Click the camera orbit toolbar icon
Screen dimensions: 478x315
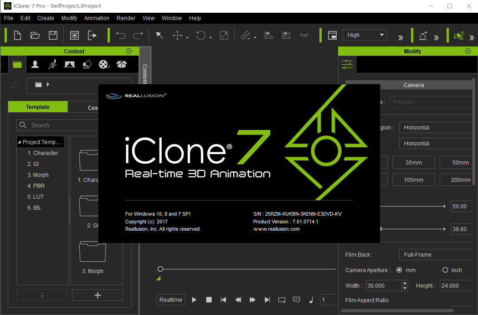click(x=423, y=36)
